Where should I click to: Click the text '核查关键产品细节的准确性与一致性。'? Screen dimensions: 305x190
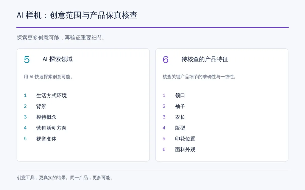pyautogui.click(x=200, y=77)
